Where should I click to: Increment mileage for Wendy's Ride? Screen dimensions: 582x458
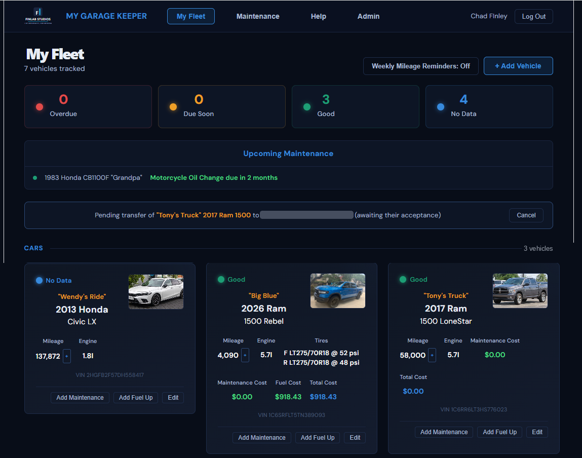[67, 356]
